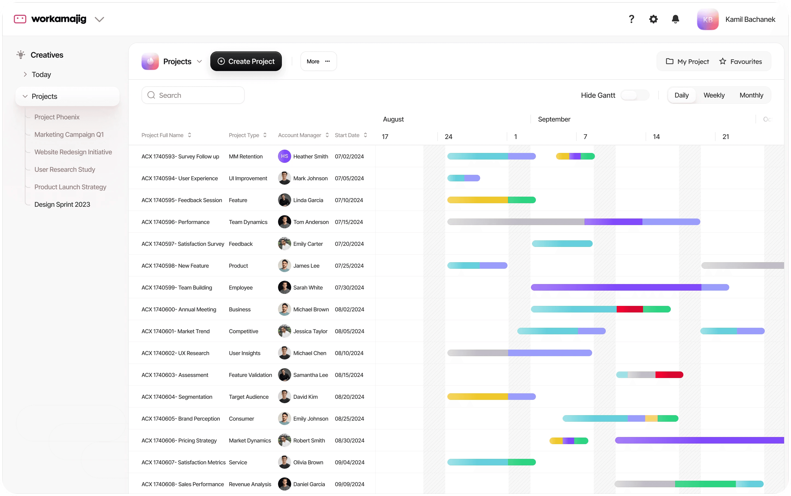Open the settings gear icon
The image size is (791, 496).
point(653,19)
